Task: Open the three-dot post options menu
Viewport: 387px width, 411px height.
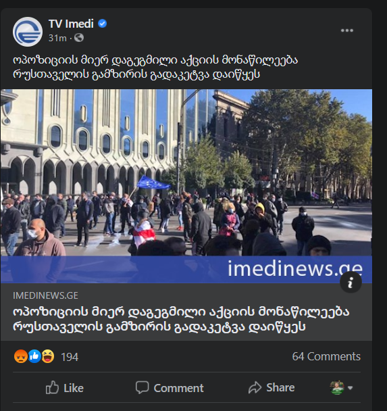Action: tap(347, 30)
